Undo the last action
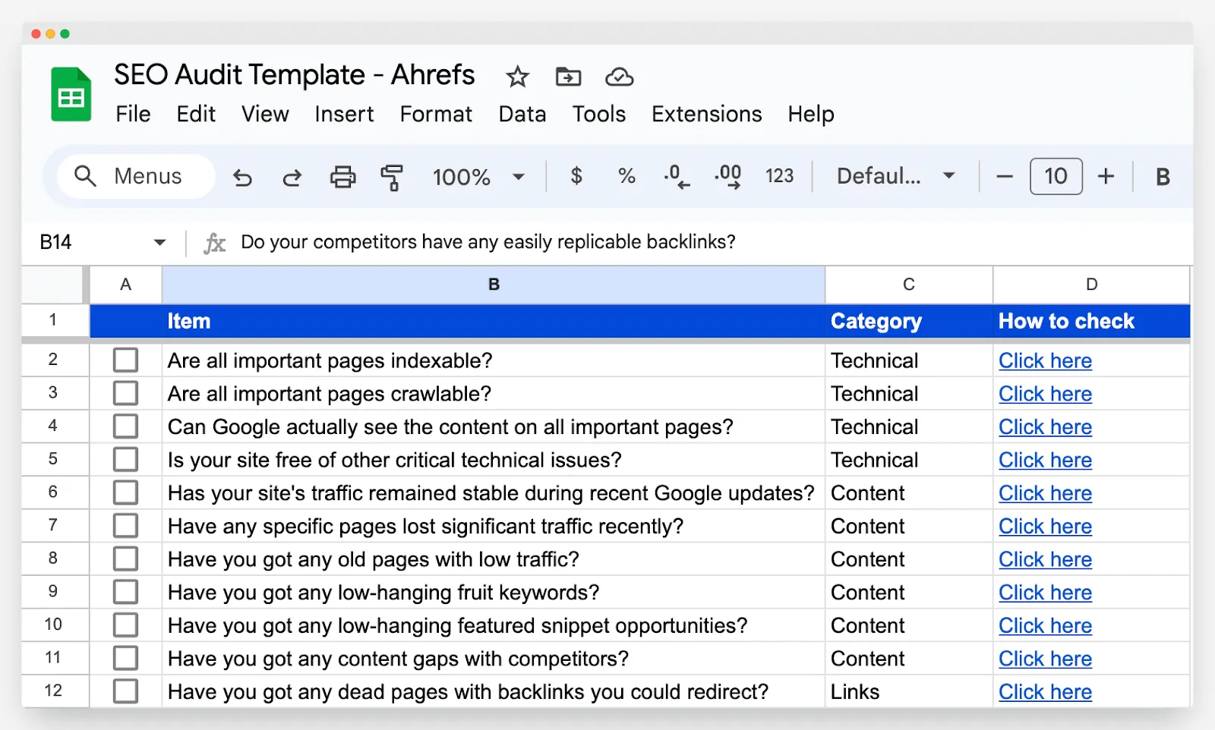The image size is (1215, 730). pos(242,177)
